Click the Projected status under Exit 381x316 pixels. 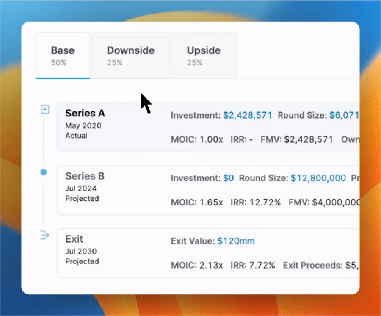82,261
